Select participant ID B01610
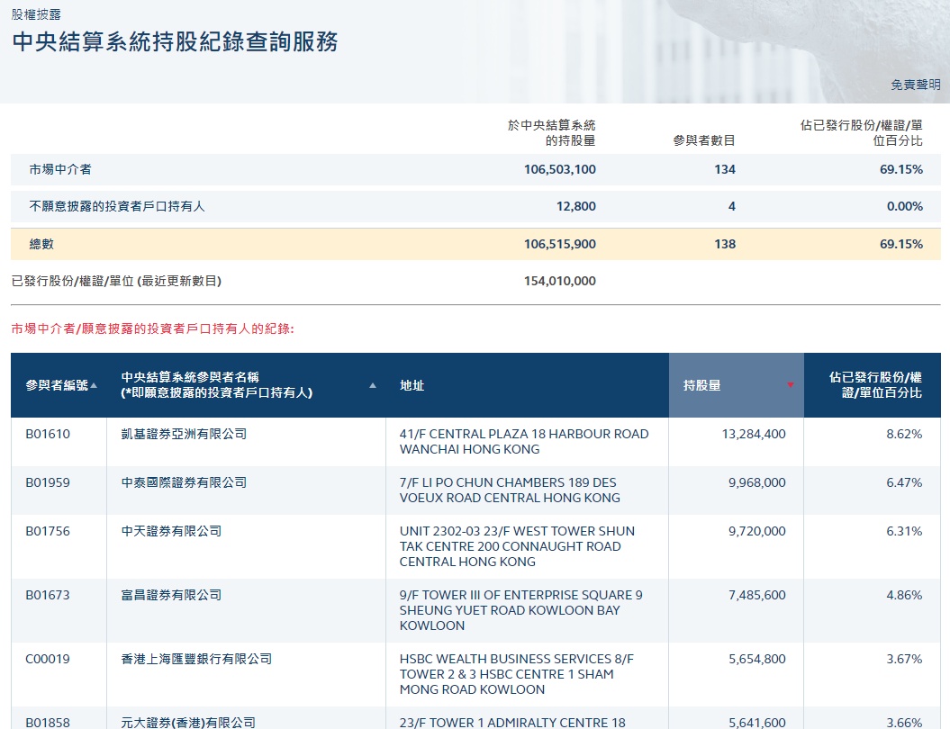This screenshot has height=729, width=950. coord(48,434)
